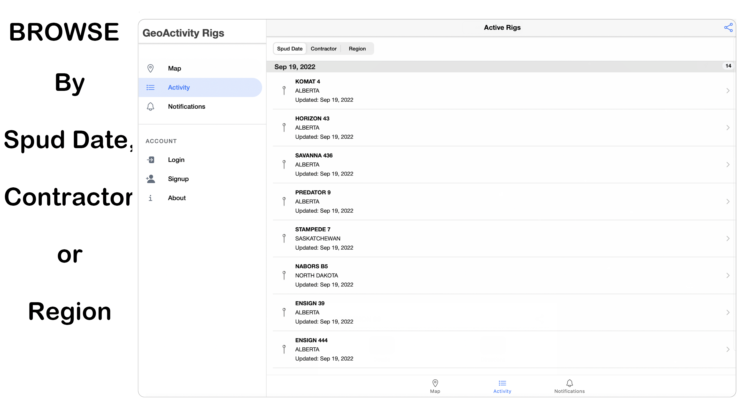Click the Signup person-add icon
739x415 pixels.
click(150, 179)
